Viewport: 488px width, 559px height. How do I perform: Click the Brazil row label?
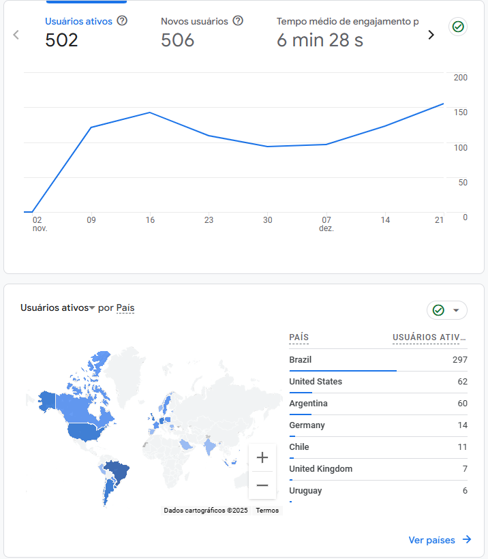[x=300, y=359]
